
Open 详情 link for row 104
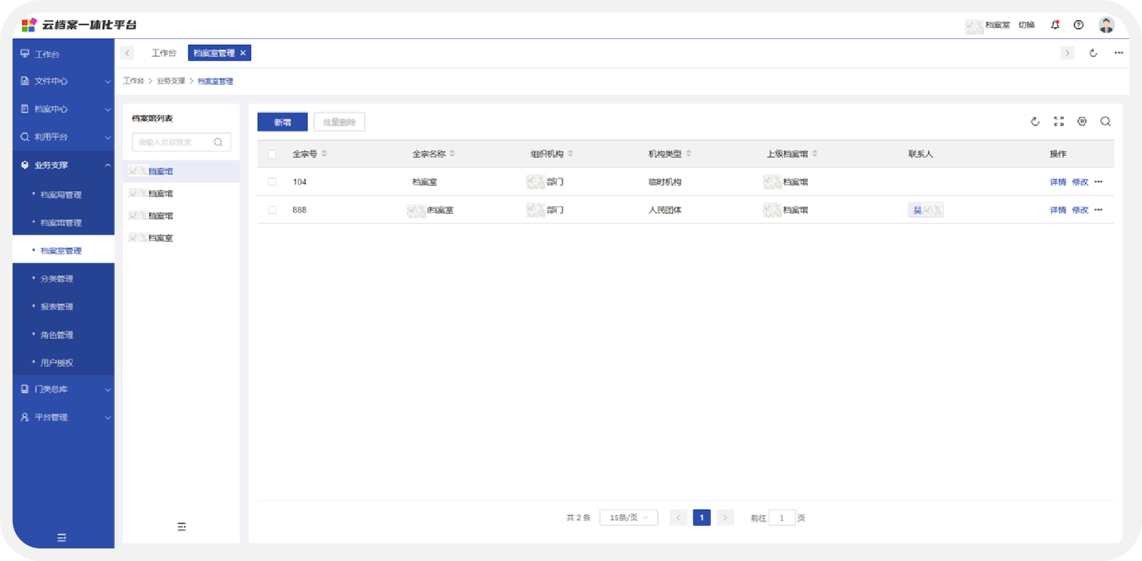[1058, 182]
